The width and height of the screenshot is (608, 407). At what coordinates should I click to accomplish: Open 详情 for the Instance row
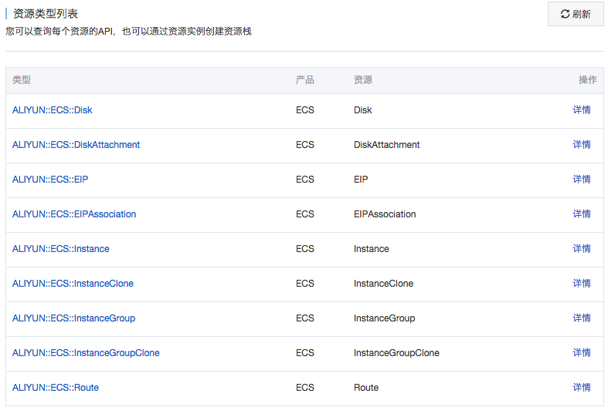tap(582, 249)
